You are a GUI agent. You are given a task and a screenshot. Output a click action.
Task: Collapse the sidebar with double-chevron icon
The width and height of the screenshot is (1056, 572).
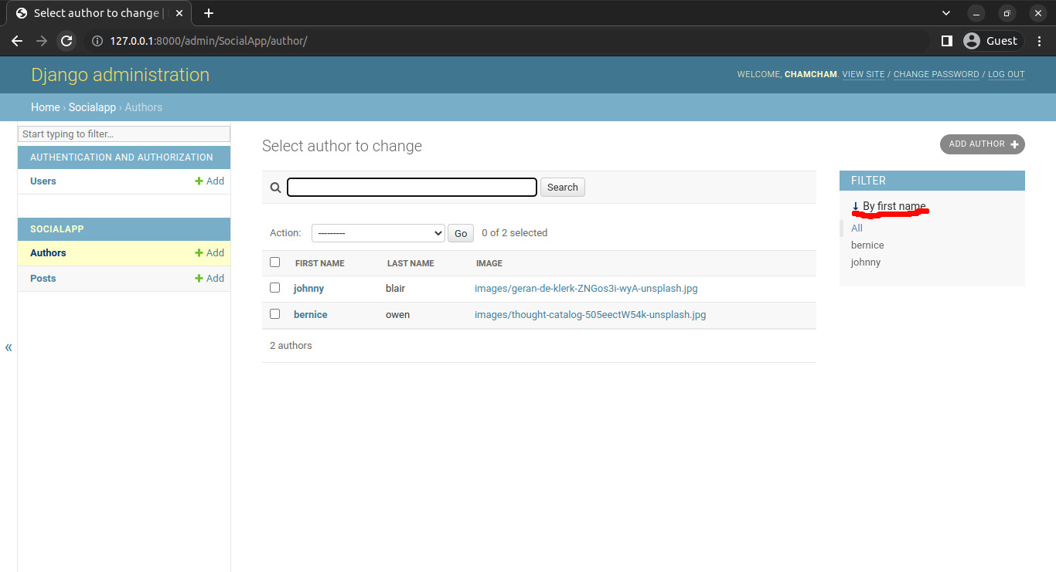[9, 347]
